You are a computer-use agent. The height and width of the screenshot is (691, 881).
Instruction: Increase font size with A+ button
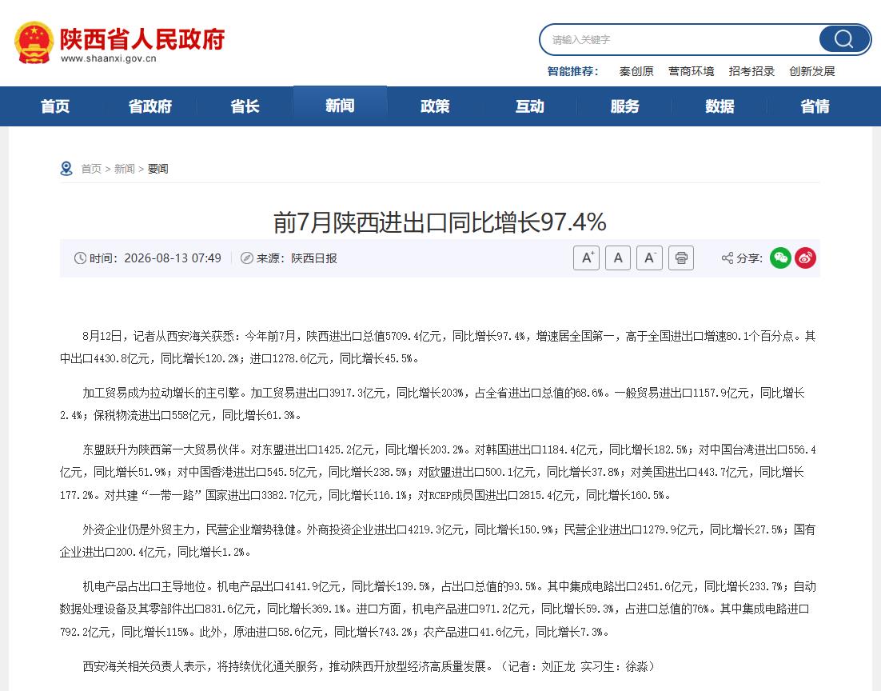586,258
